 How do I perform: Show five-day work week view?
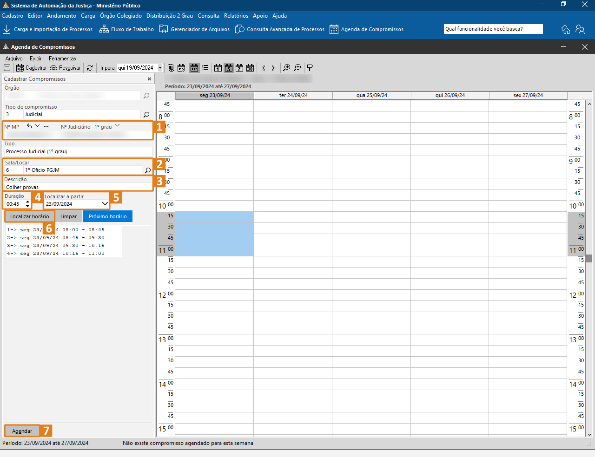(229, 68)
